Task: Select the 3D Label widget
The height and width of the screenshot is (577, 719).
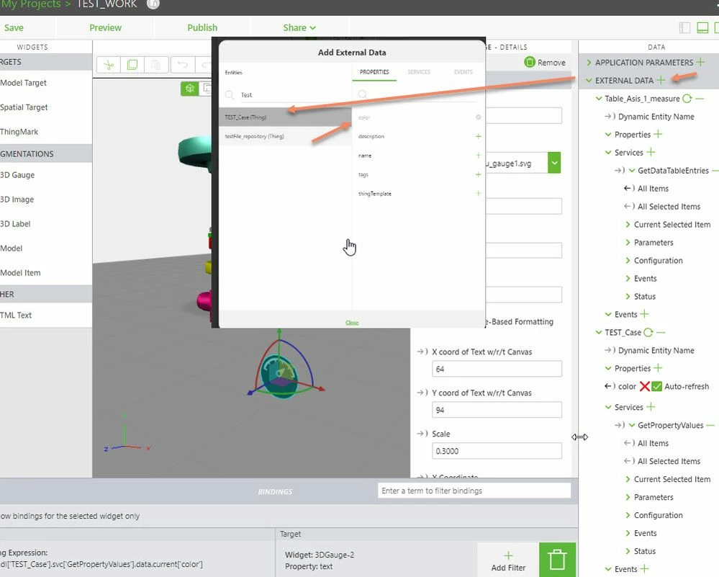Action: click(16, 224)
